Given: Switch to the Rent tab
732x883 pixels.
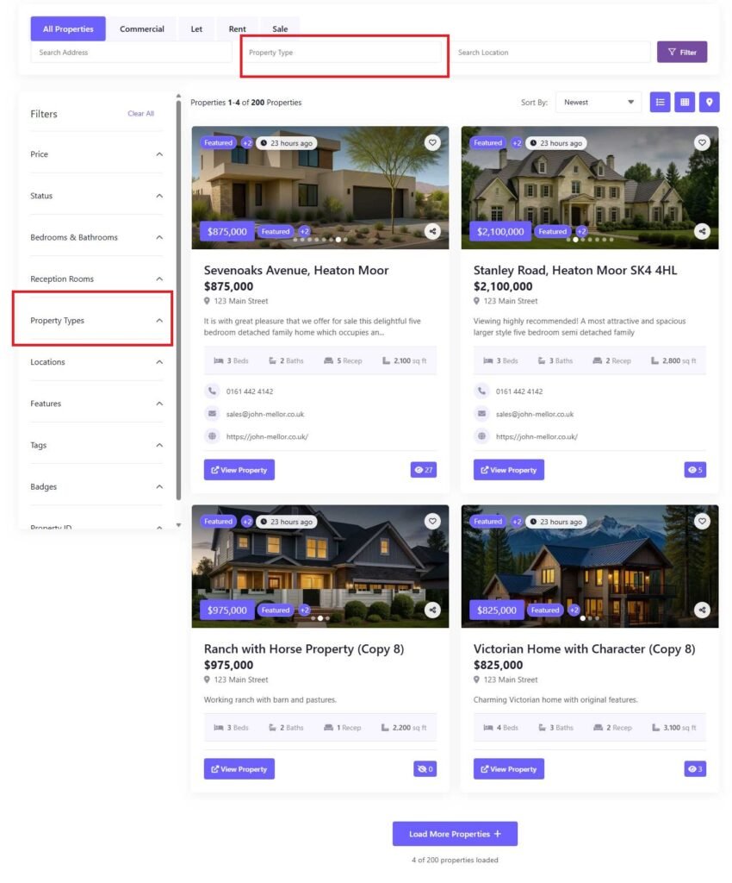Looking at the screenshot, I should point(237,29).
